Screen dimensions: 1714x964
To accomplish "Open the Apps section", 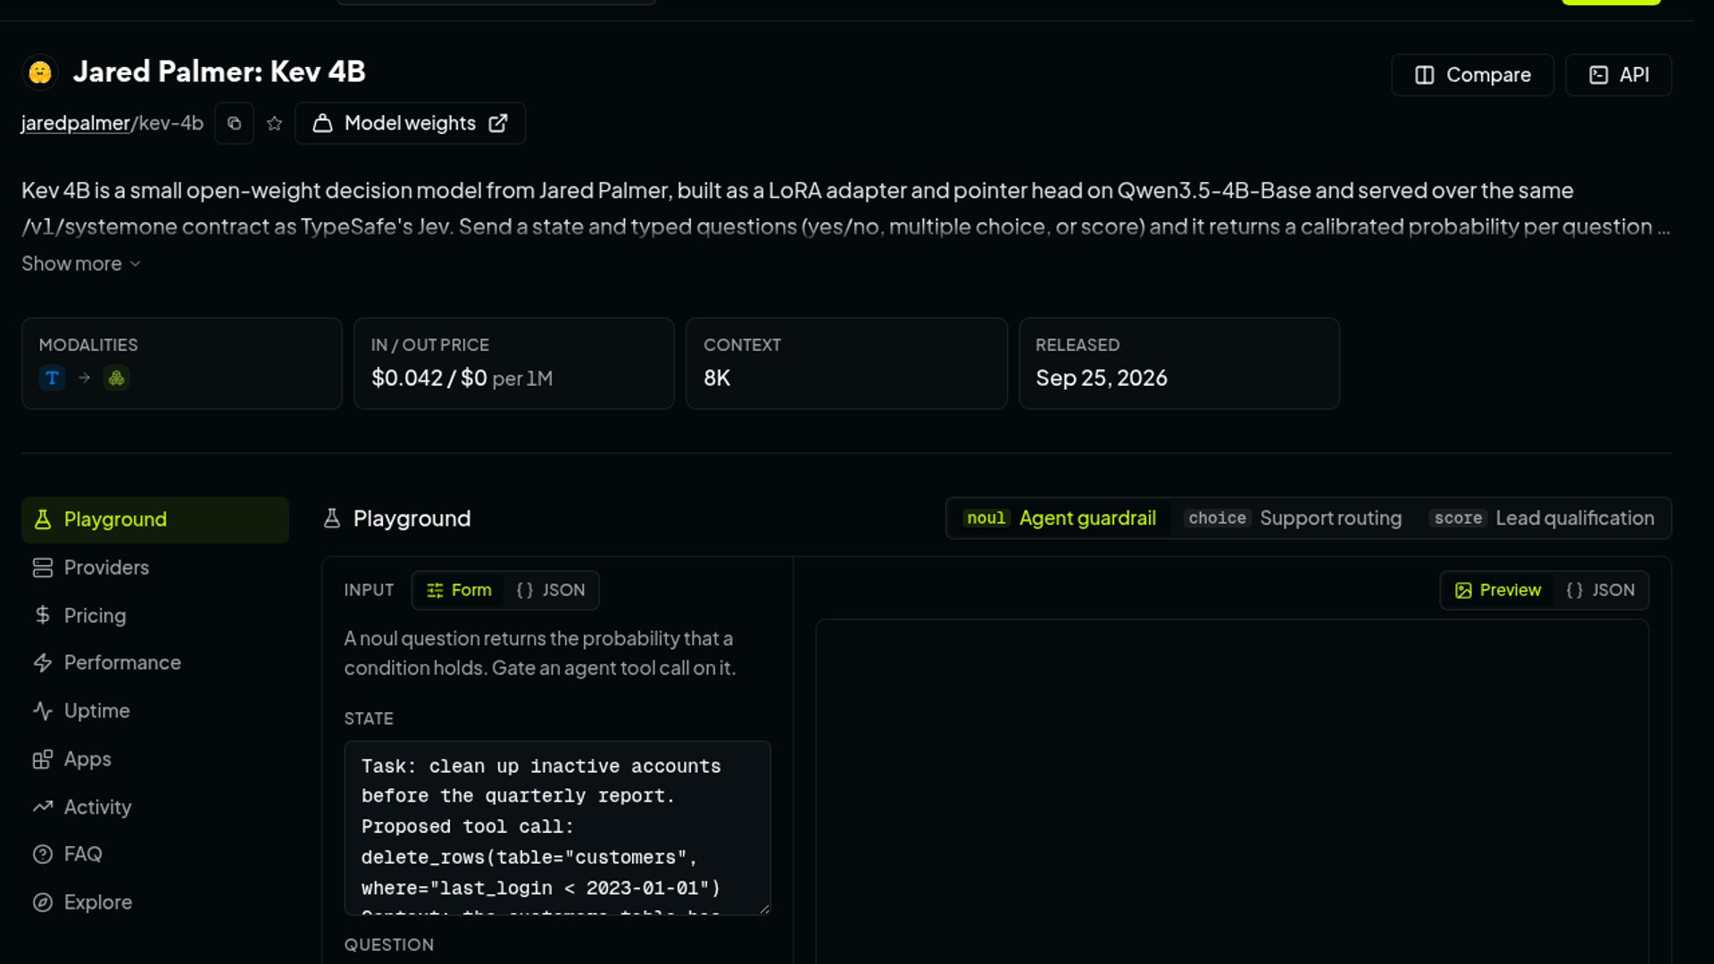I will (x=155, y=759).
